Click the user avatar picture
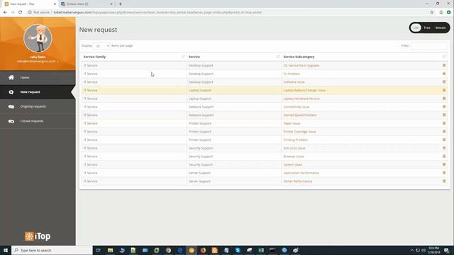 [x=38, y=38]
